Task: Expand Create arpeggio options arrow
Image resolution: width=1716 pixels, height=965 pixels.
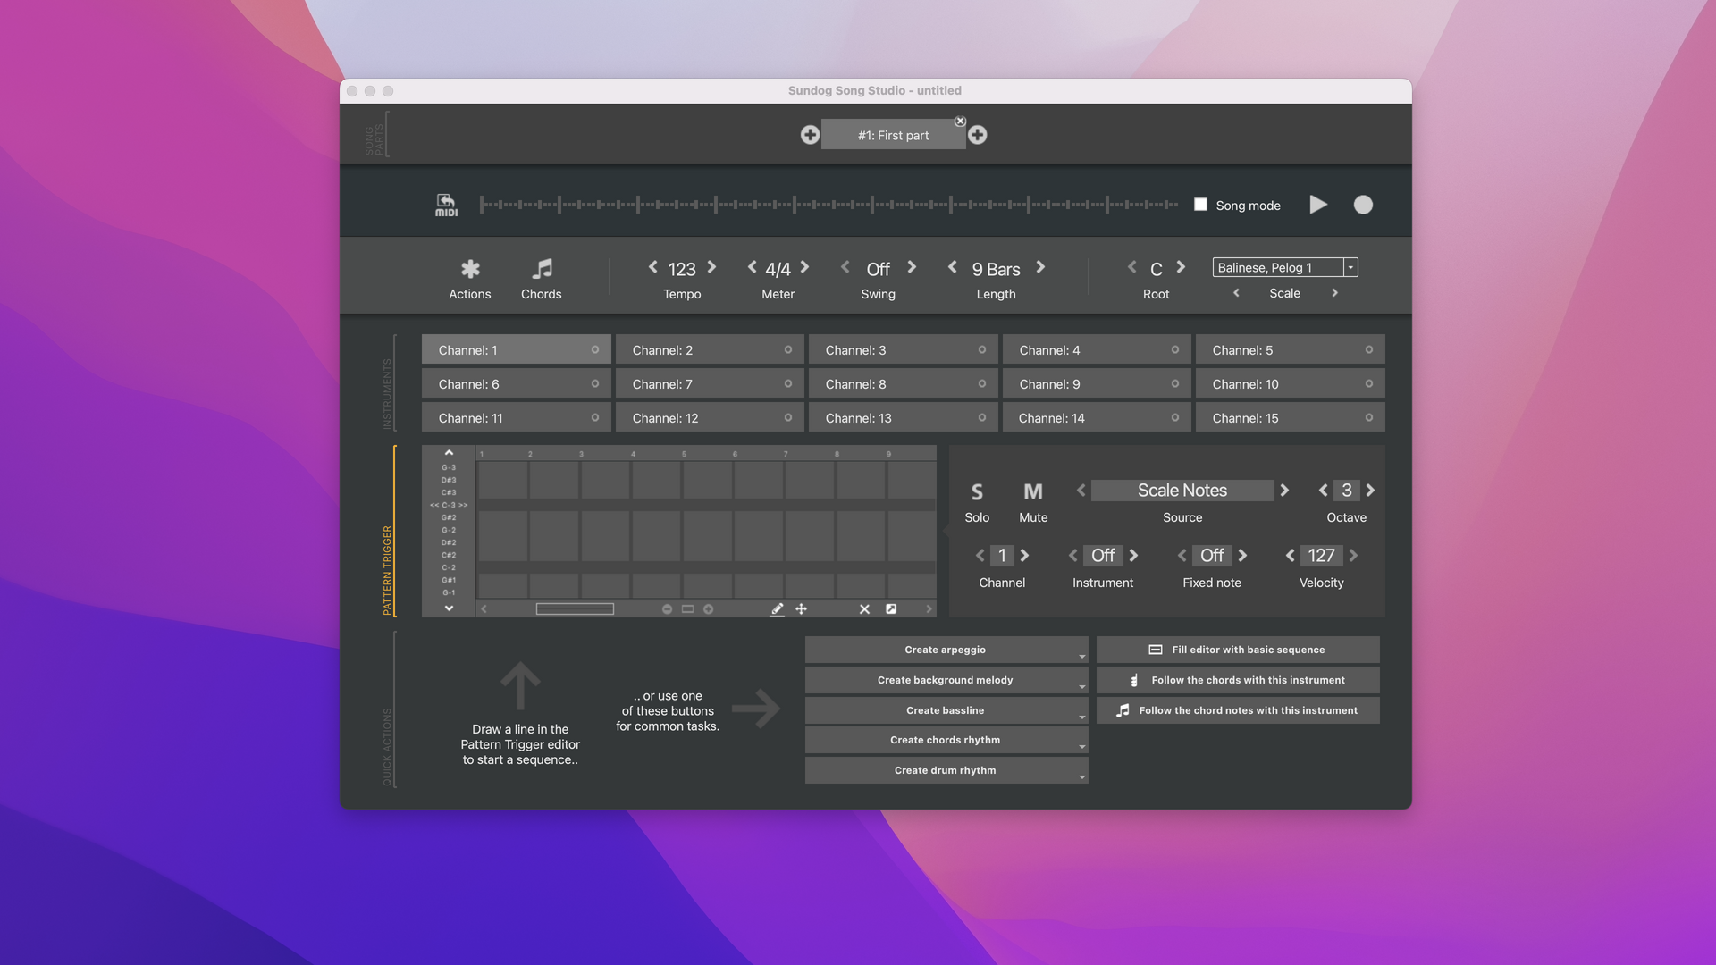Action: click(1081, 657)
